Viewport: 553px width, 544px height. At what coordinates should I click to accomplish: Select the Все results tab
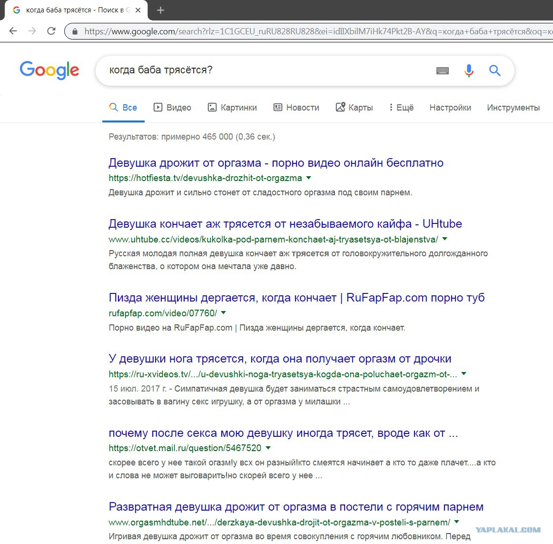tap(123, 107)
